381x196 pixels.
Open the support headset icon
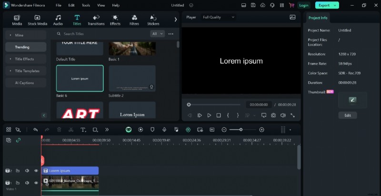tap(272, 5)
